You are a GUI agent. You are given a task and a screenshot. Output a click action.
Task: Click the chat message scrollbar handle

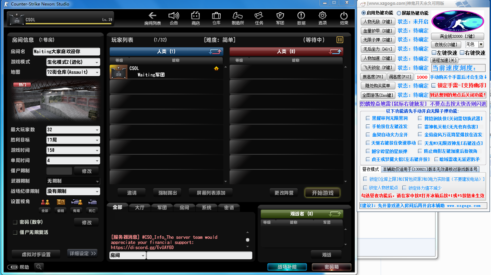click(248, 240)
